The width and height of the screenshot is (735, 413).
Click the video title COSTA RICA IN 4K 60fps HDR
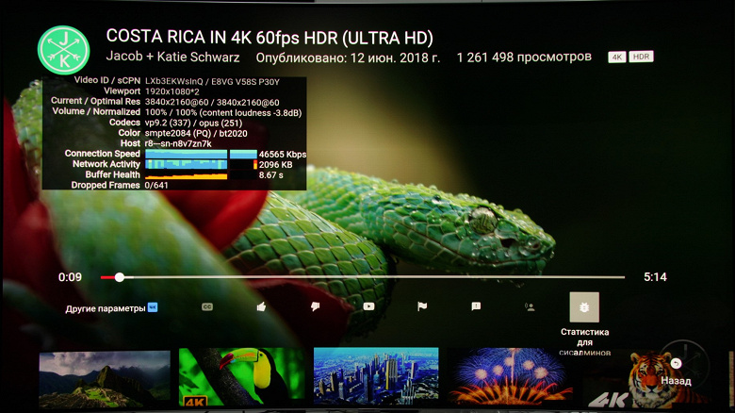tap(269, 37)
